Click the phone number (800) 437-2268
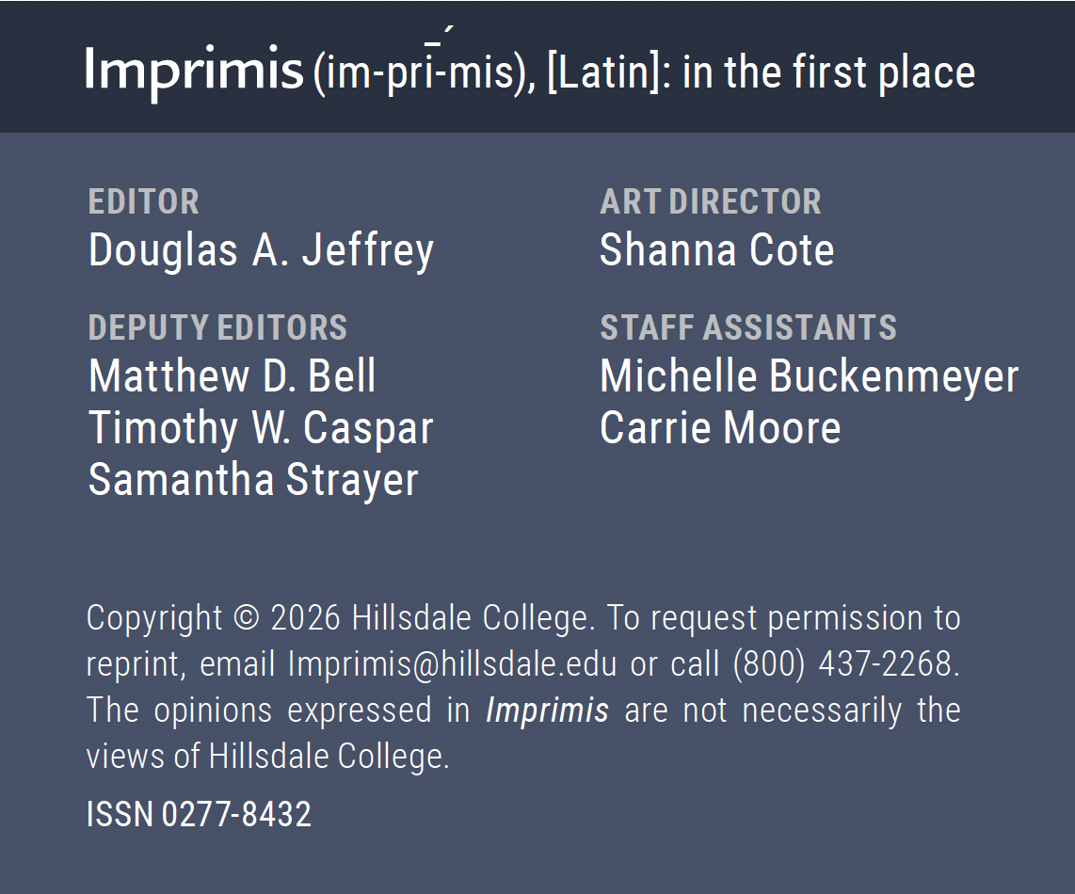The width and height of the screenshot is (1075, 894). (x=842, y=664)
